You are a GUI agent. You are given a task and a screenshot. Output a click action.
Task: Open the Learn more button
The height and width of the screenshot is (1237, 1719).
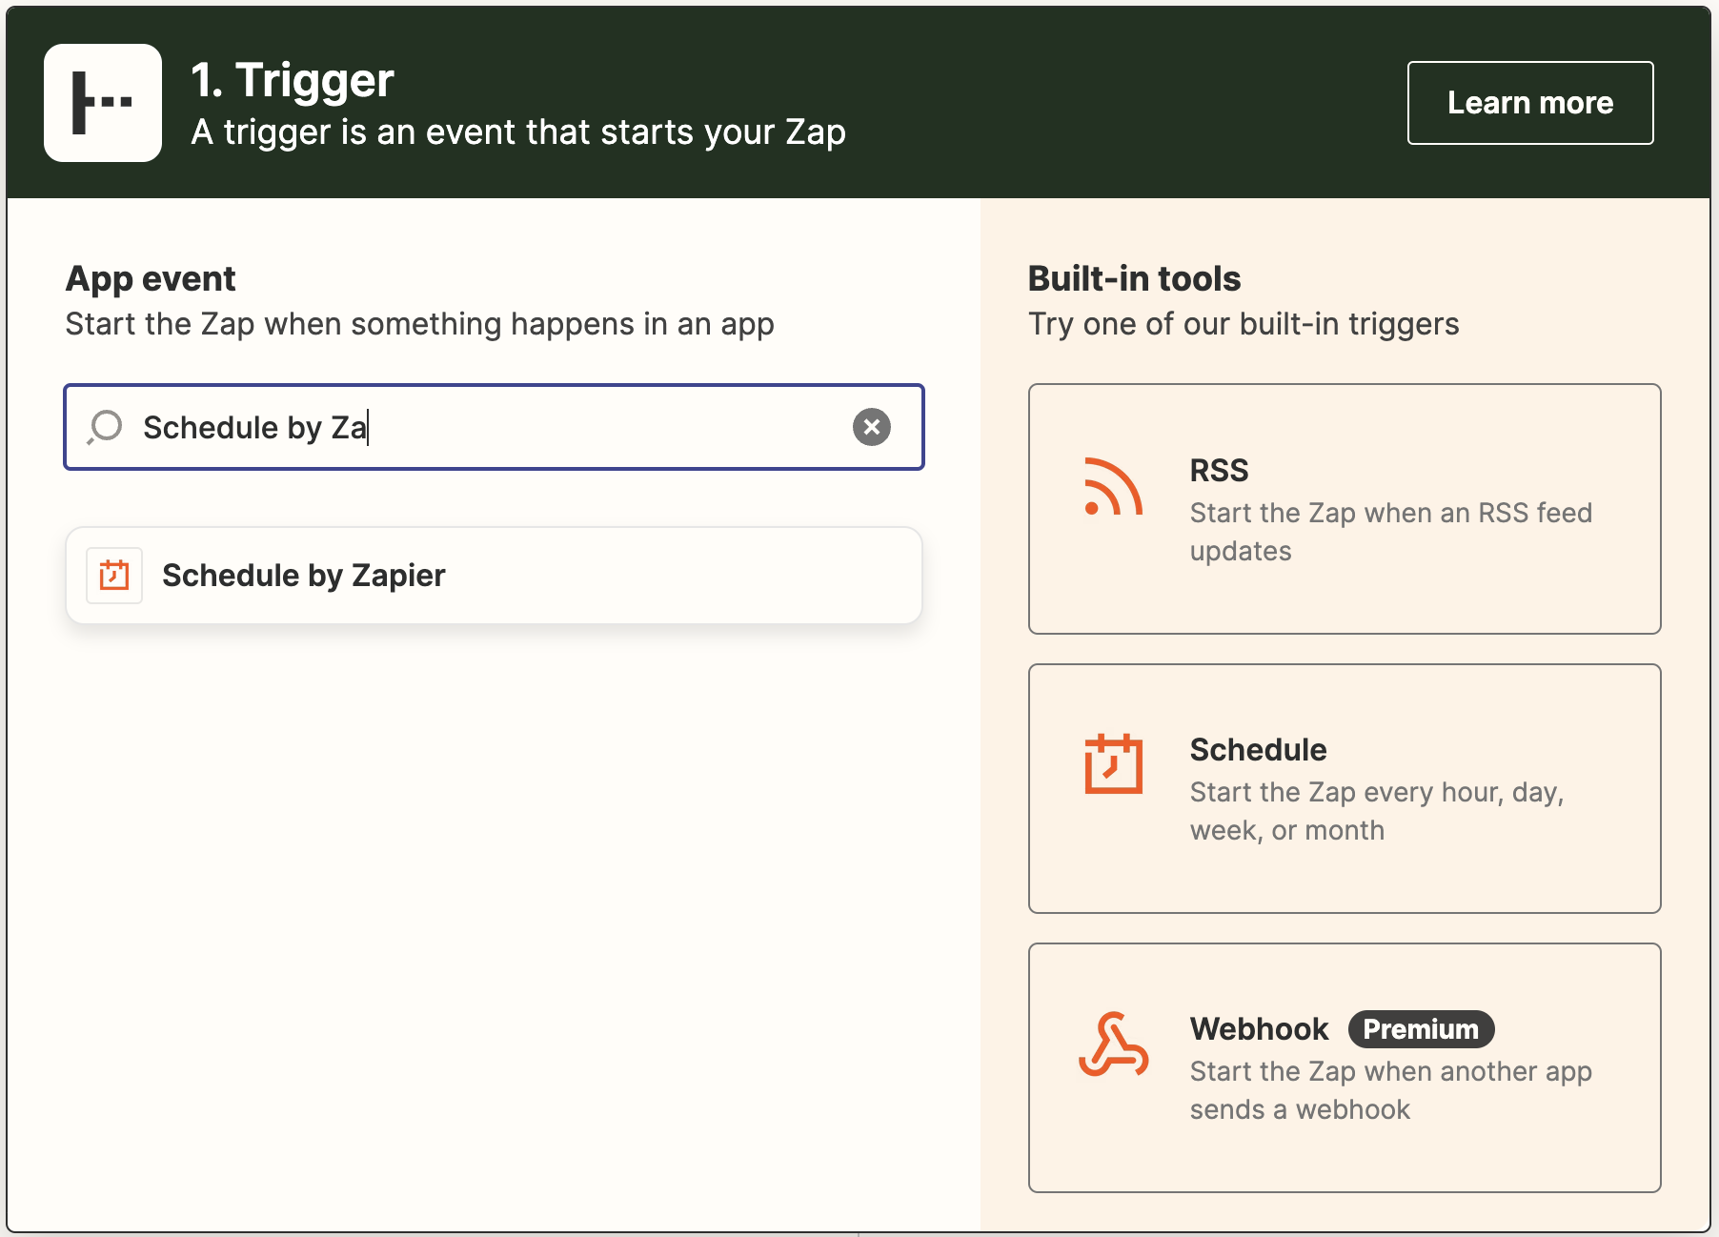1530,103
